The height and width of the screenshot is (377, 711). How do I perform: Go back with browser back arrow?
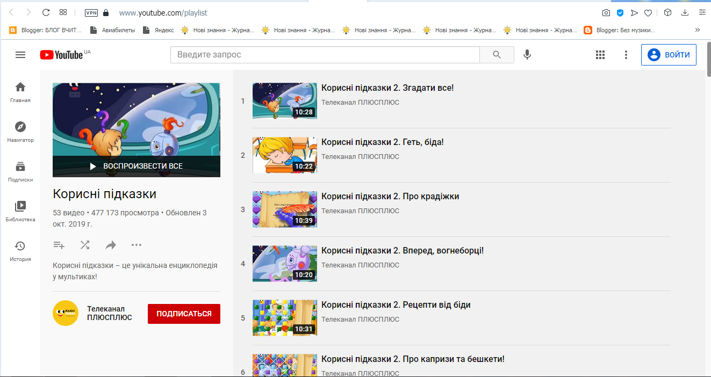(x=11, y=12)
